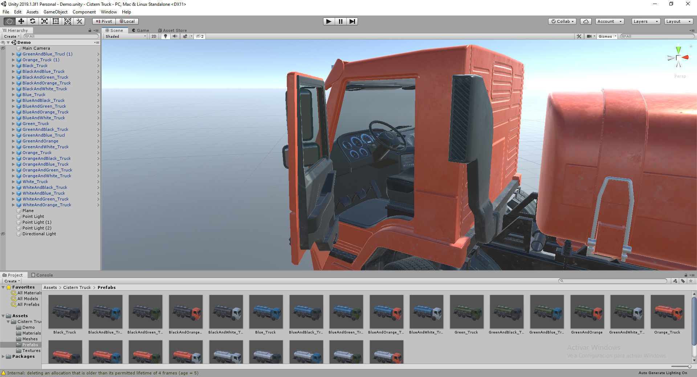Switch to the Game tab
The image size is (697, 377).
point(140,30)
